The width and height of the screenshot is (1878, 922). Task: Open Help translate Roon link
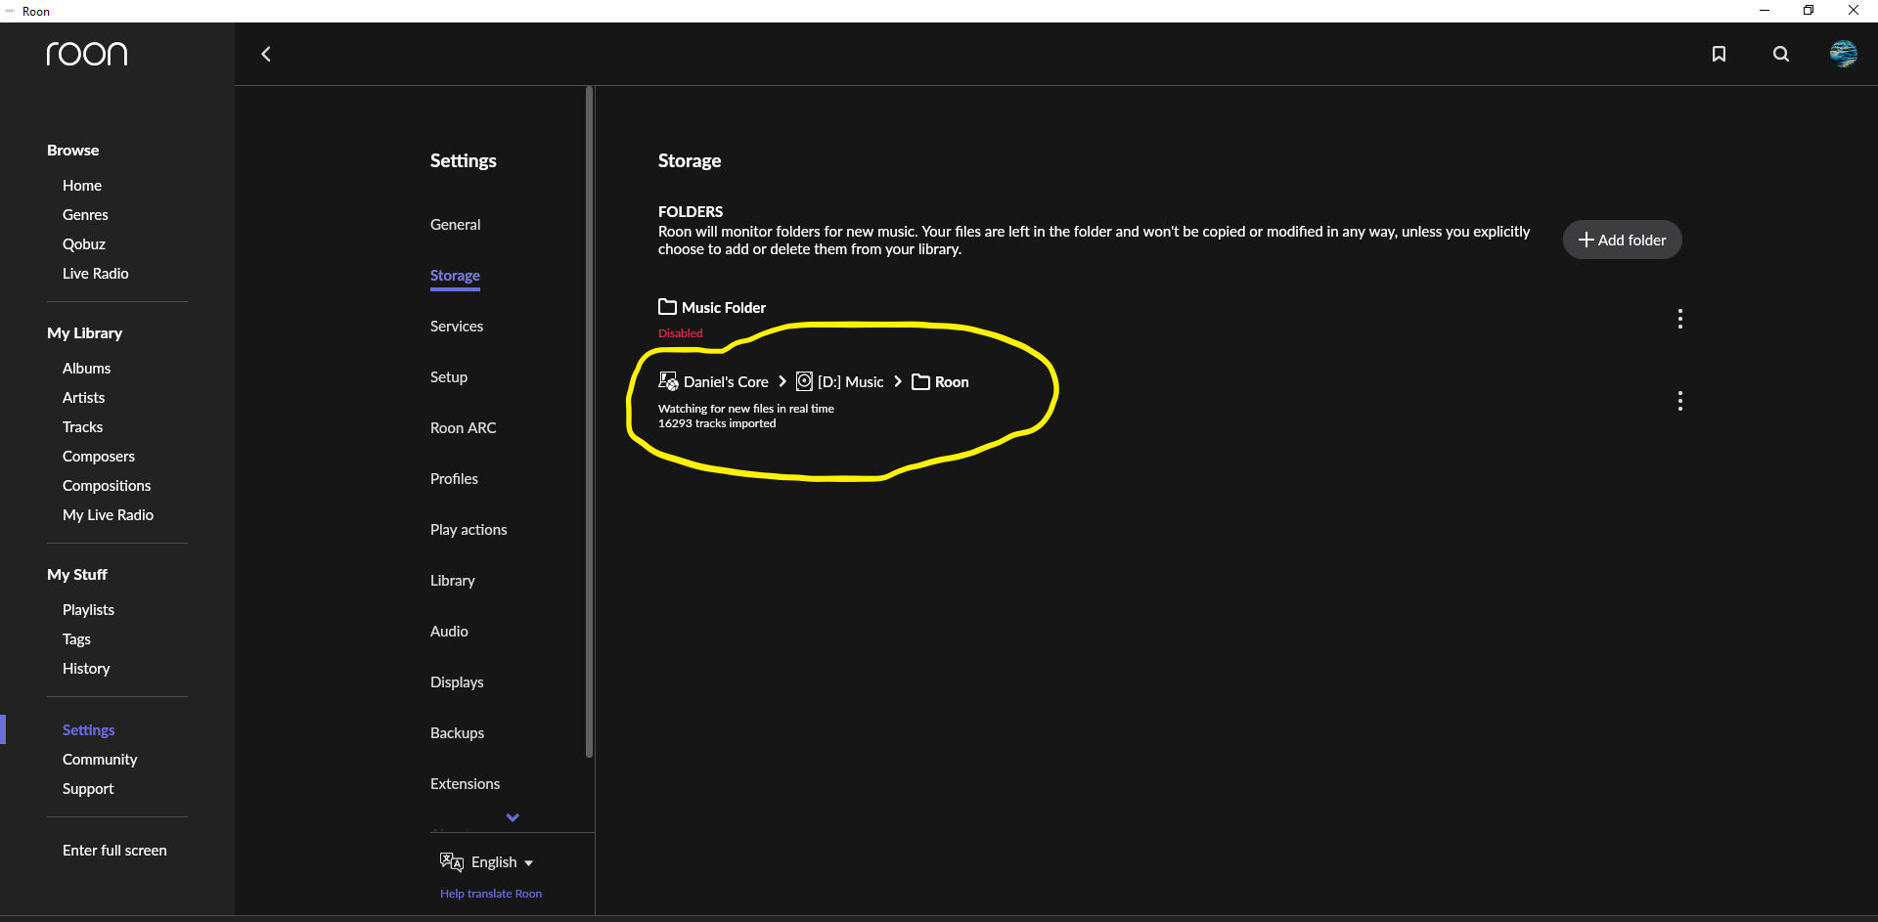tap(491, 894)
